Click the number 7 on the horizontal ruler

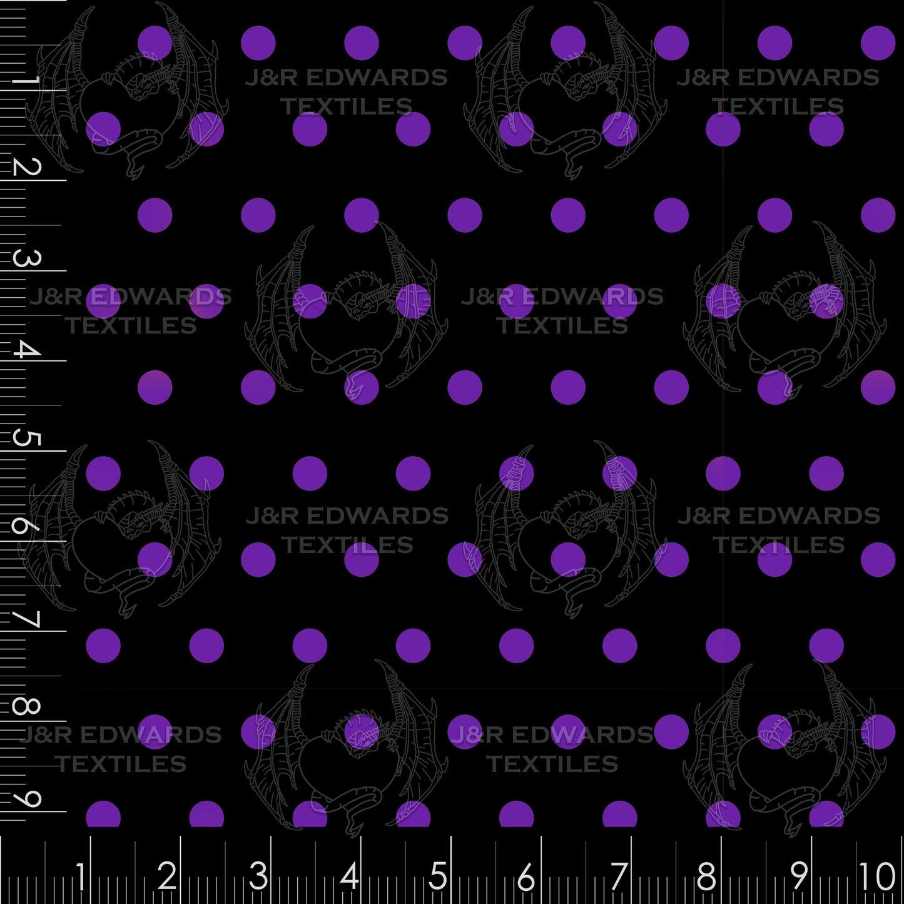(x=619, y=876)
